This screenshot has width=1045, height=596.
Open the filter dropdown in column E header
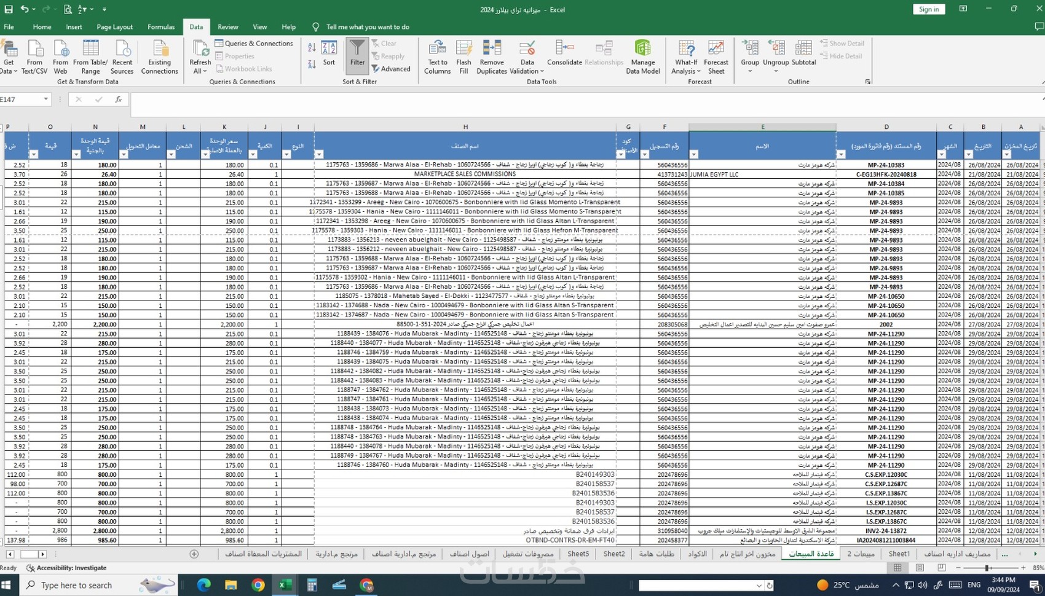point(693,154)
